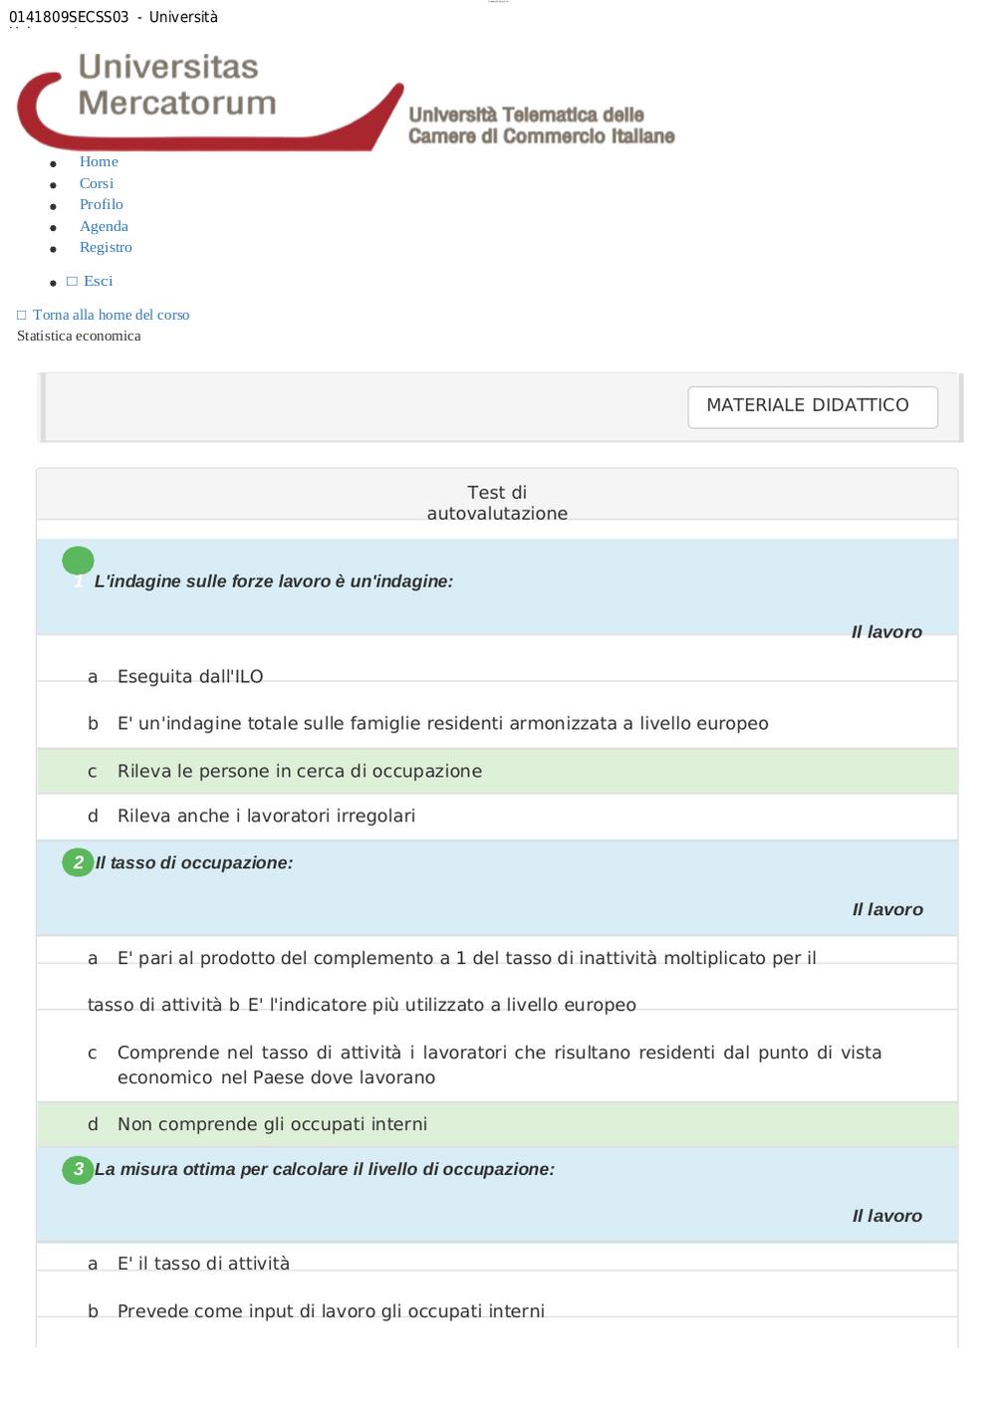Pick answer b: Prevede come input di lavoro
Viewport: 996px width, 1408px height.
click(497, 1311)
